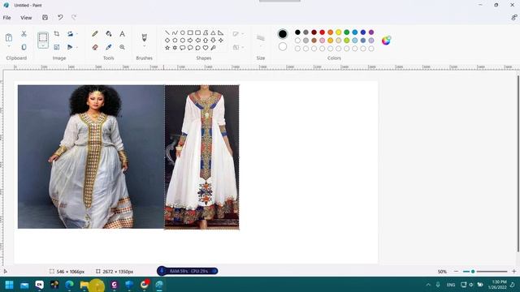Pick the Oval shape

(182, 32)
